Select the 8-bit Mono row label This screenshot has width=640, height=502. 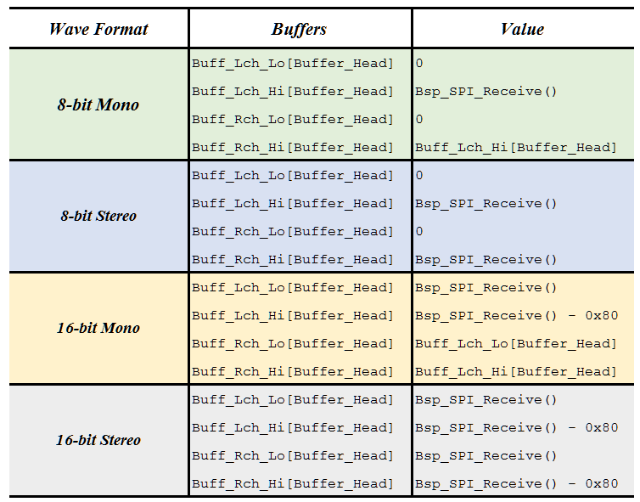click(x=98, y=104)
